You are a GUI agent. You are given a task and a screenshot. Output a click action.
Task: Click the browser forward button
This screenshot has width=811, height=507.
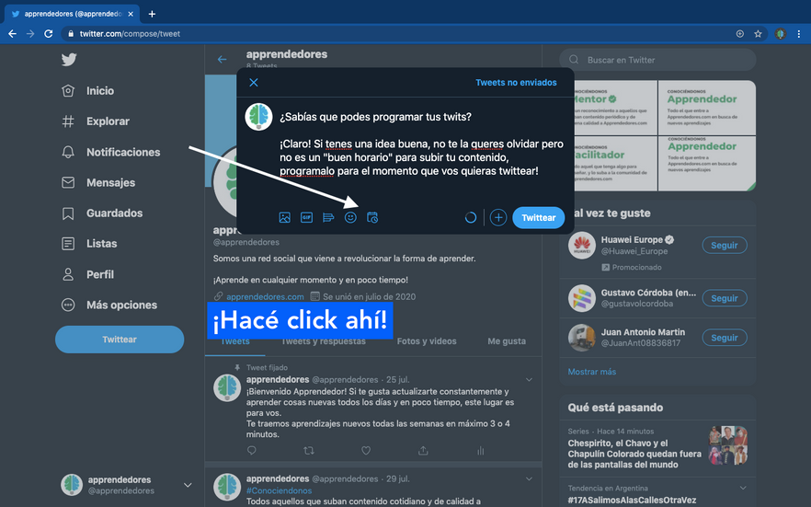(x=30, y=34)
